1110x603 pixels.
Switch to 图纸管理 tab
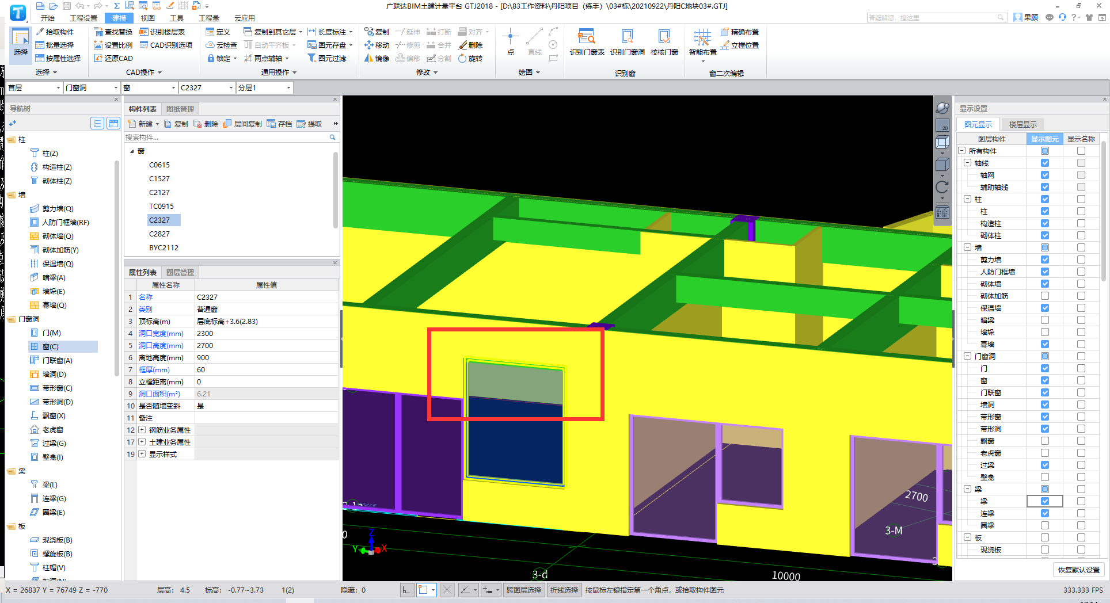pos(180,109)
